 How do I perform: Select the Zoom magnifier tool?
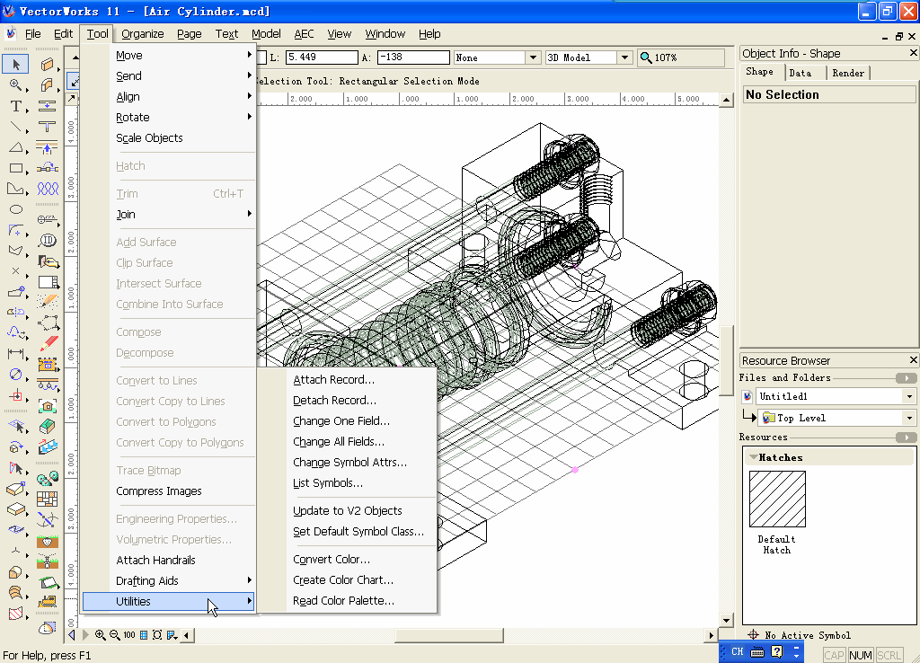[x=16, y=85]
